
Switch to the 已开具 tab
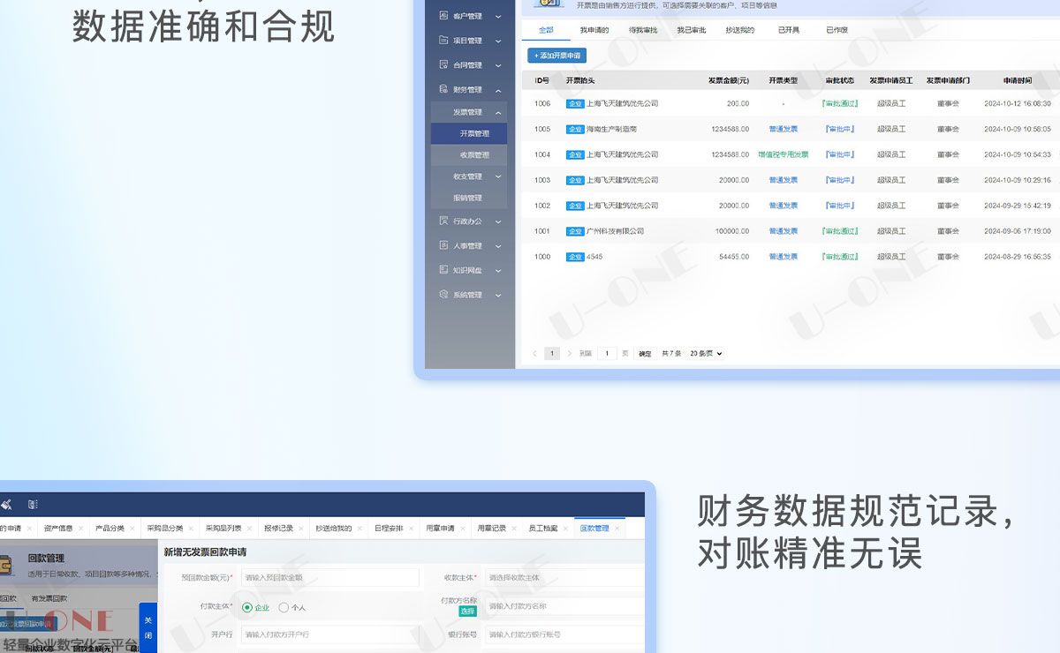click(788, 30)
